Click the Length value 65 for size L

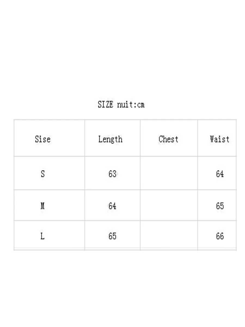click(x=112, y=236)
